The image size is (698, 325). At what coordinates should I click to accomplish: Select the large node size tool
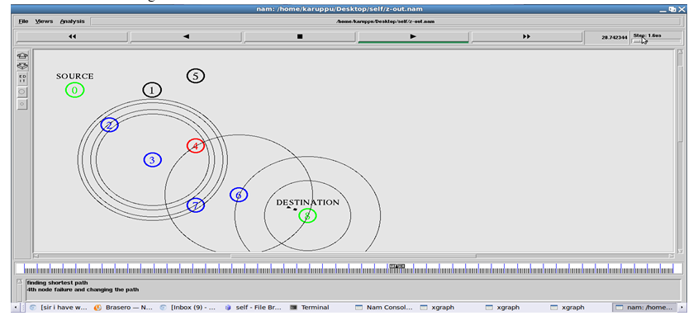tap(22, 92)
